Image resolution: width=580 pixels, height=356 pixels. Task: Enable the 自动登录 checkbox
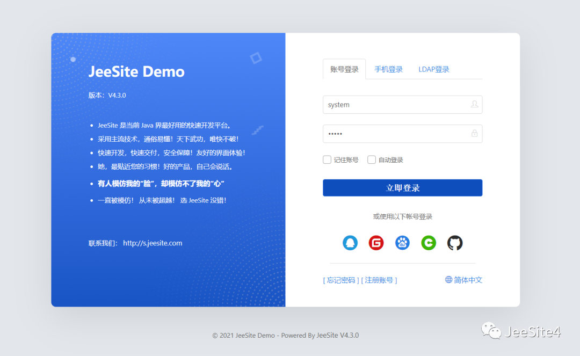click(372, 159)
